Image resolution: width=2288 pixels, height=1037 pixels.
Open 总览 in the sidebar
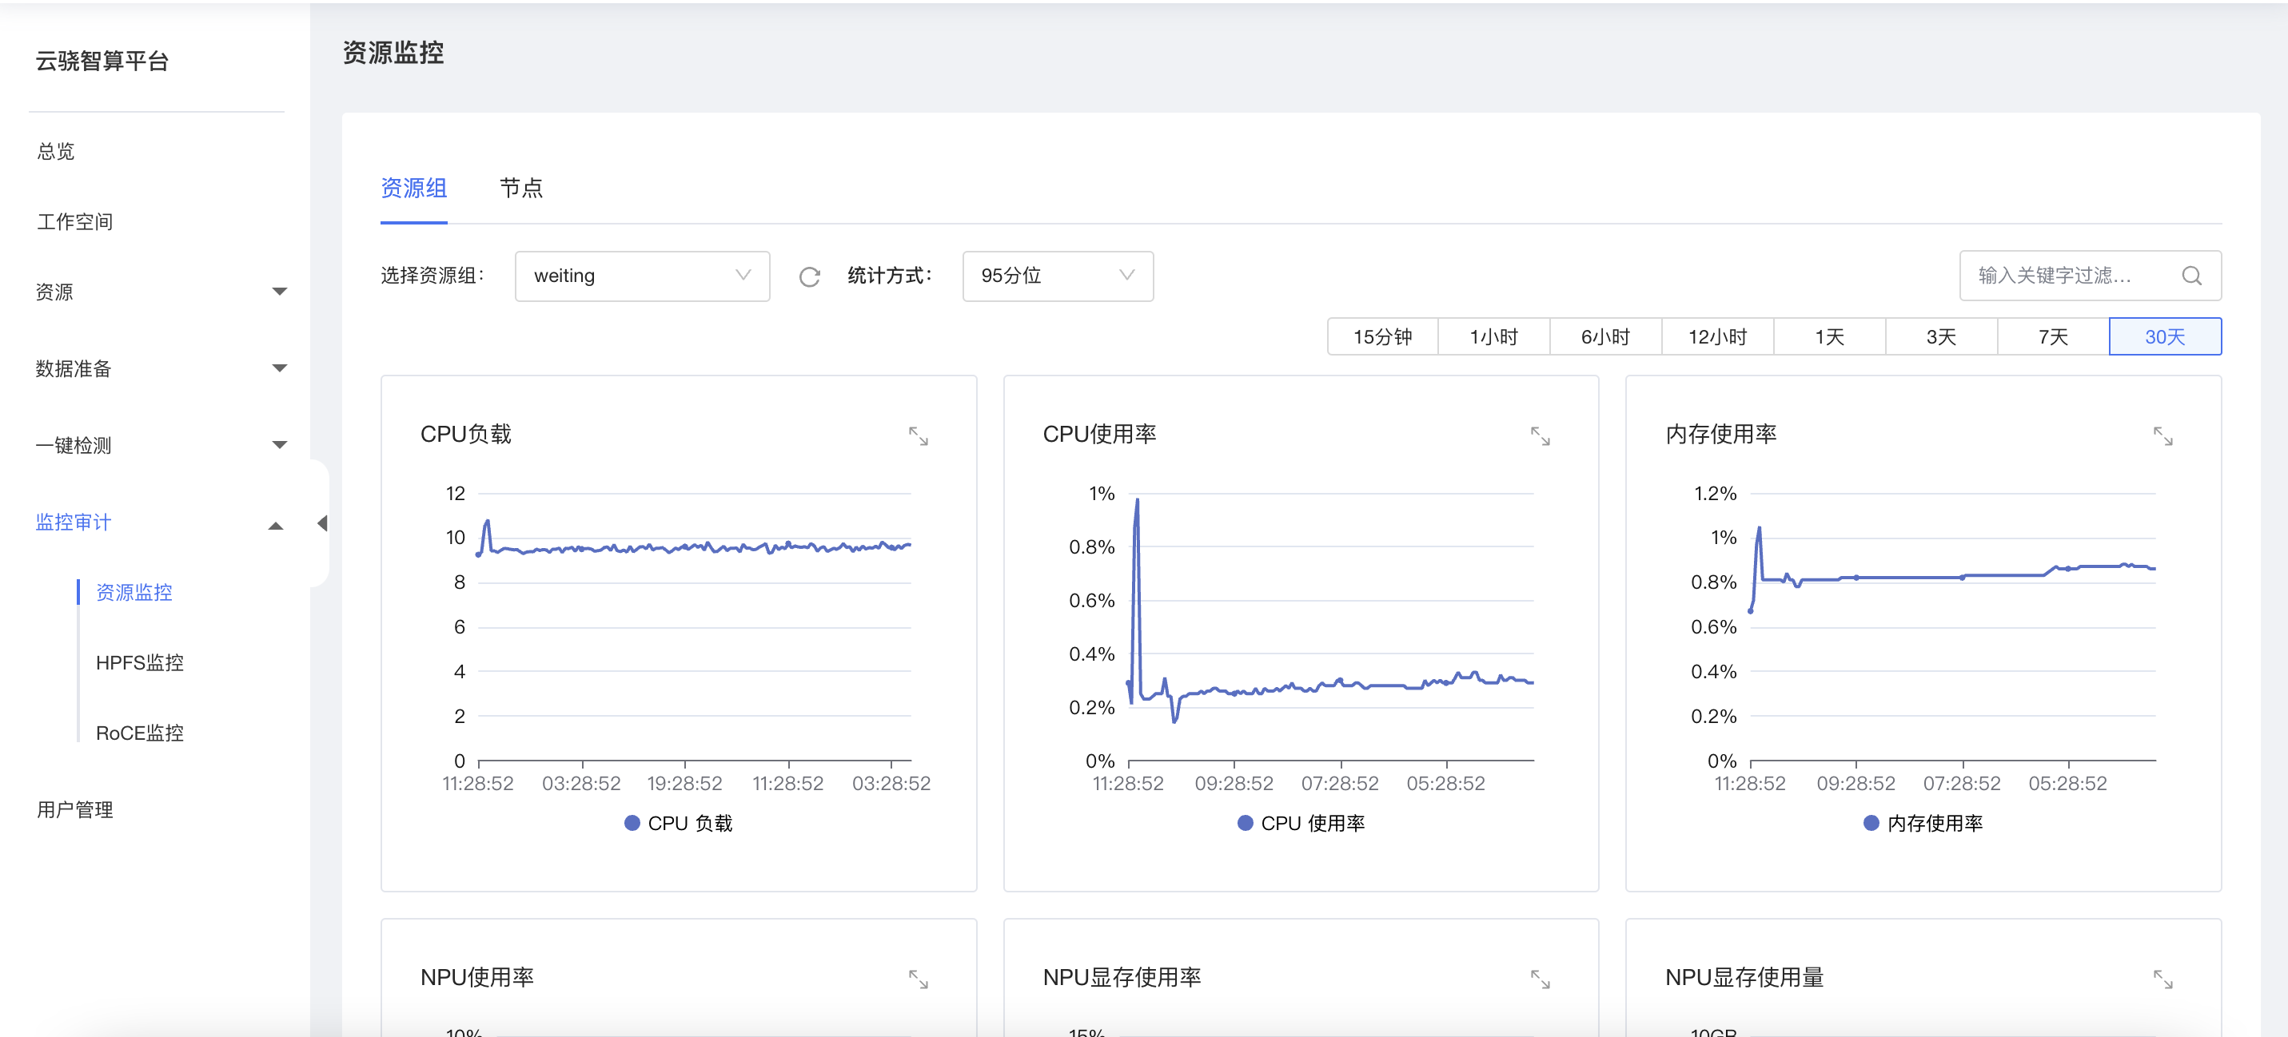[56, 152]
